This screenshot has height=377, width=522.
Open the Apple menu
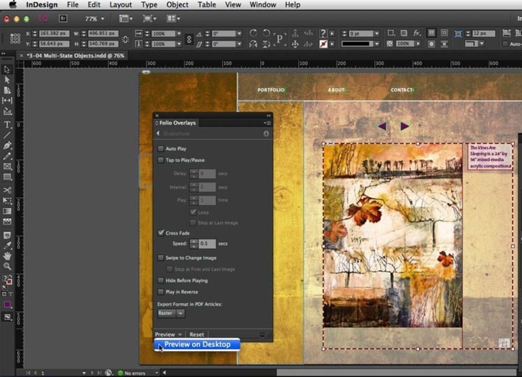pos(13,4)
